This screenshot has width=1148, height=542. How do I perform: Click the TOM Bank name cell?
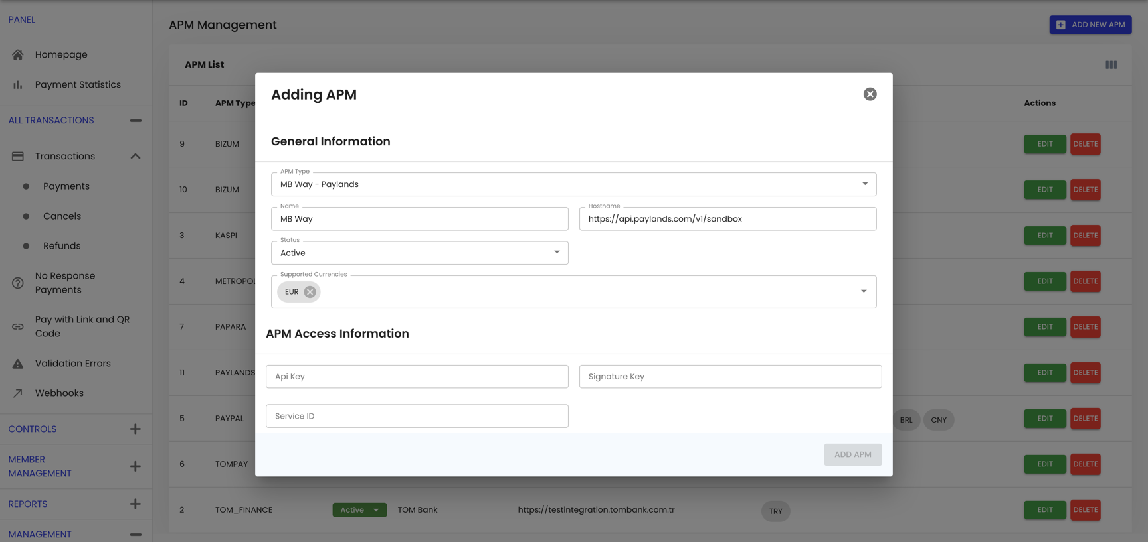pos(417,510)
